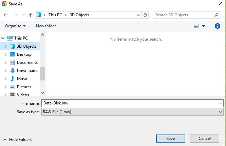Save the Data-Disk.raw file
Viewport: 226px width, 146px height.
point(171,139)
